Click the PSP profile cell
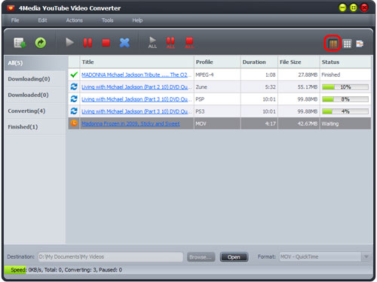Image resolution: width=377 pixels, height=282 pixels. click(x=217, y=99)
